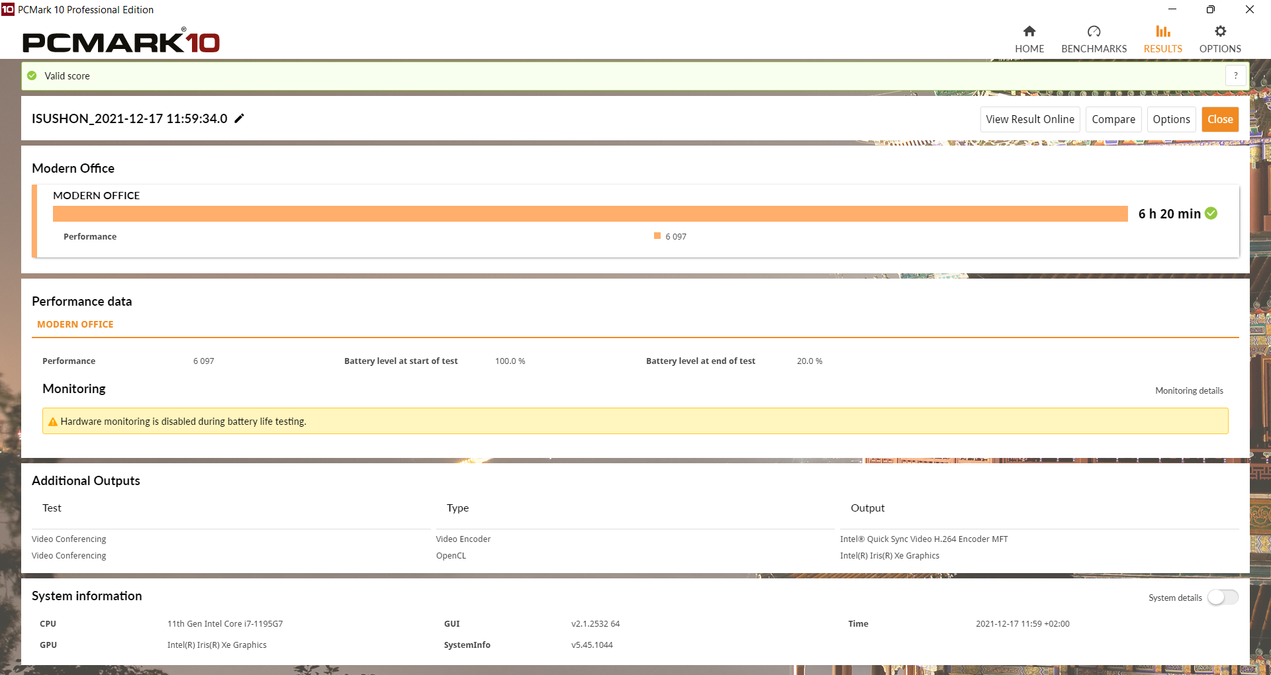Restore down the PCMark 10 window
This screenshot has width=1271, height=675.
coord(1211,9)
